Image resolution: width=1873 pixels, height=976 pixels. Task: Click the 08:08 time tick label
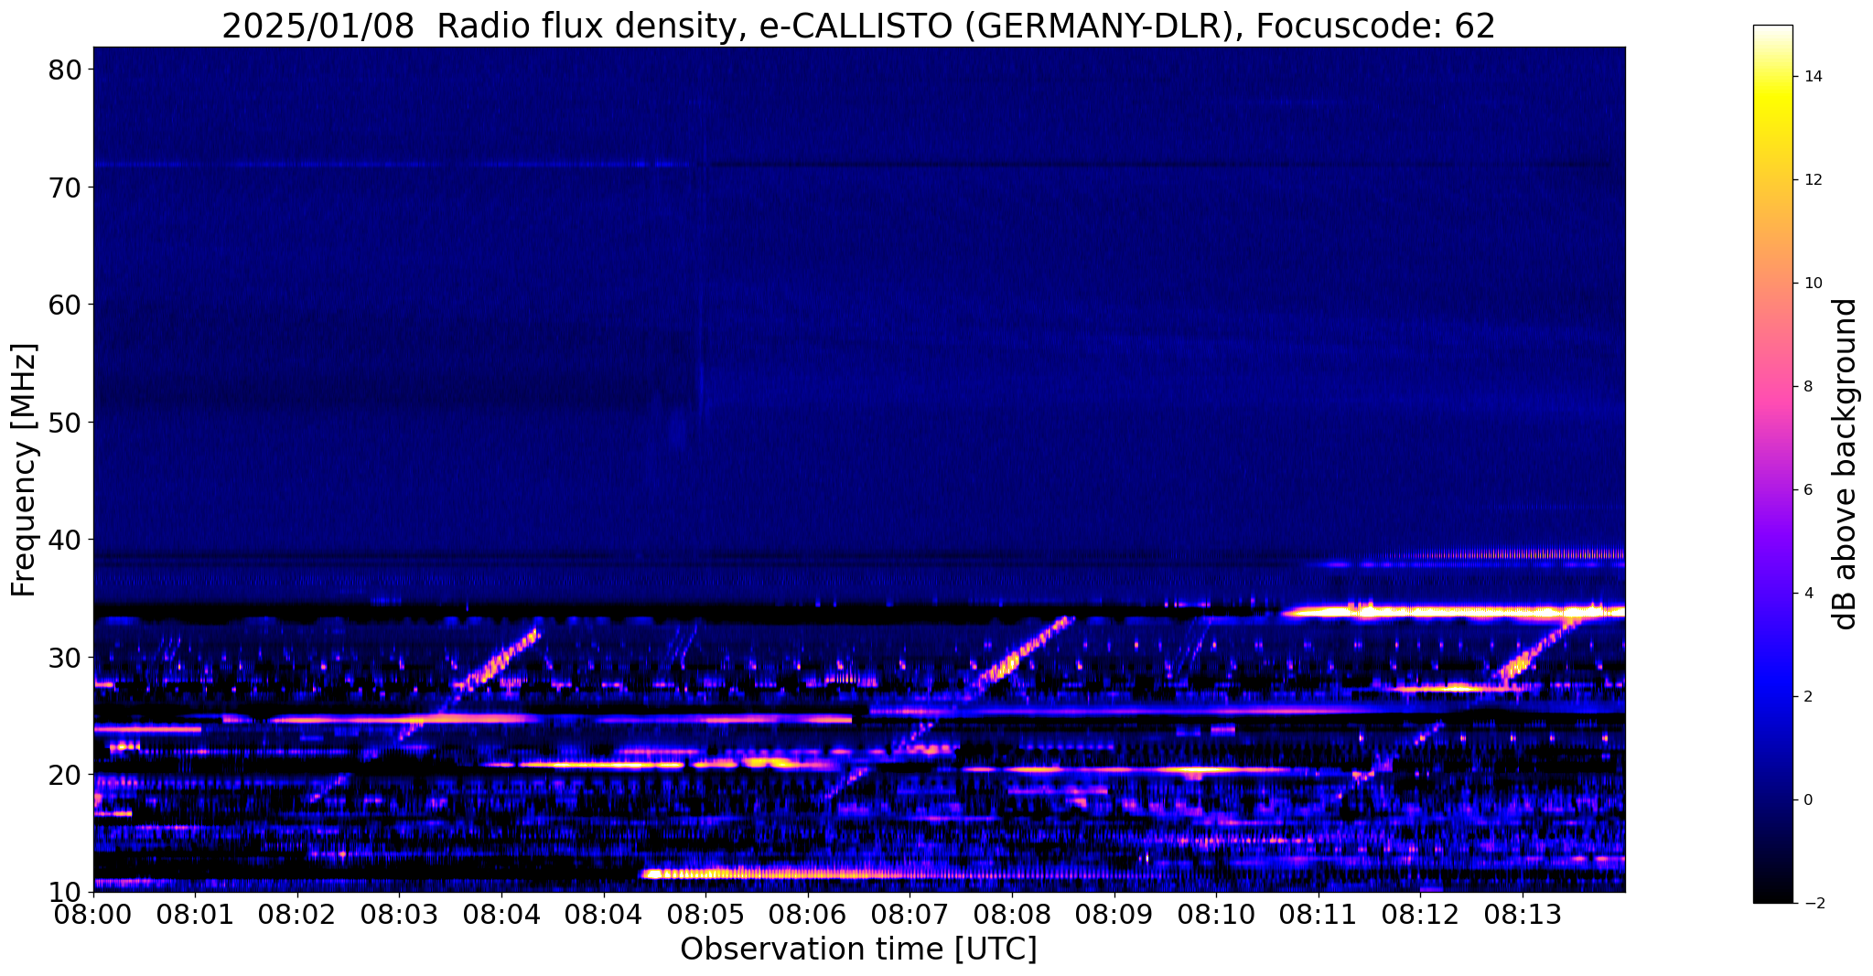pos(1012,914)
